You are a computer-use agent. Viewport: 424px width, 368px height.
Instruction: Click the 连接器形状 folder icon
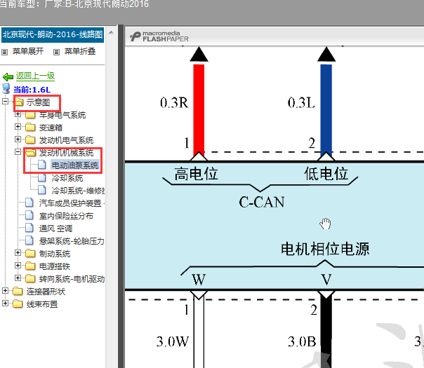pyautogui.click(x=18, y=292)
